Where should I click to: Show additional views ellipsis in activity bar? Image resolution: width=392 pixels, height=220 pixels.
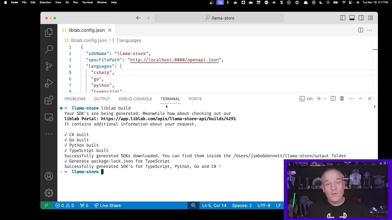click(x=49, y=134)
